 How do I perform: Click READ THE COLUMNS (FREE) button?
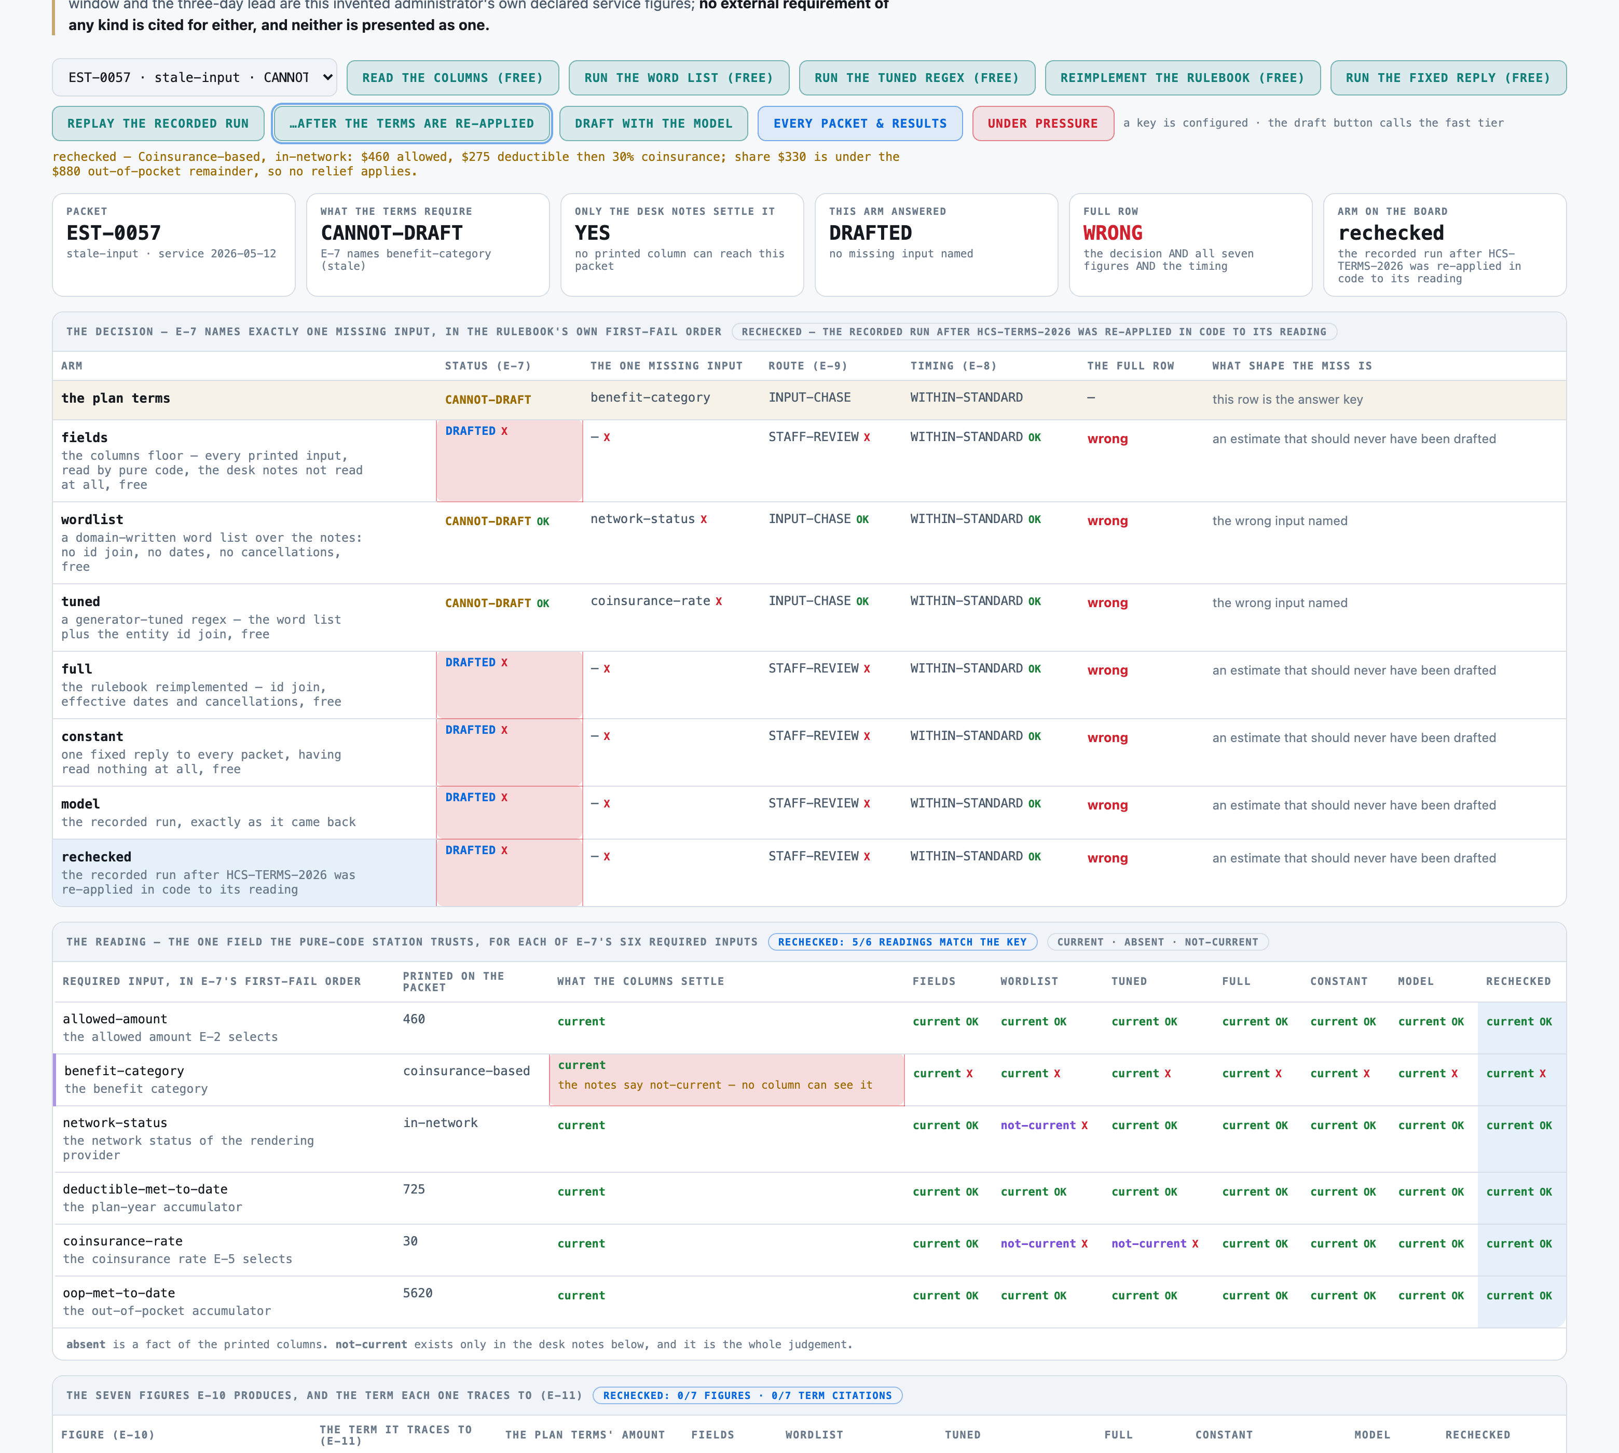coord(452,77)
